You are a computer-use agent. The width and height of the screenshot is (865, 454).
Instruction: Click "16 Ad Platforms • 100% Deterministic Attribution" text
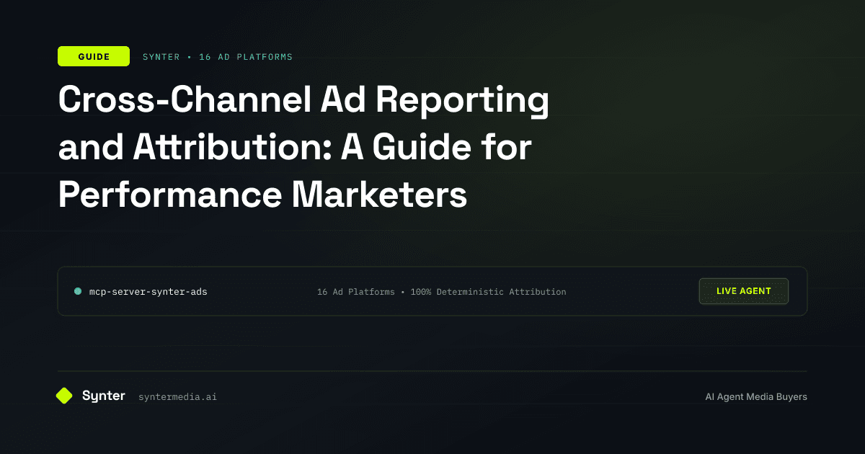[x=442, y=292]
